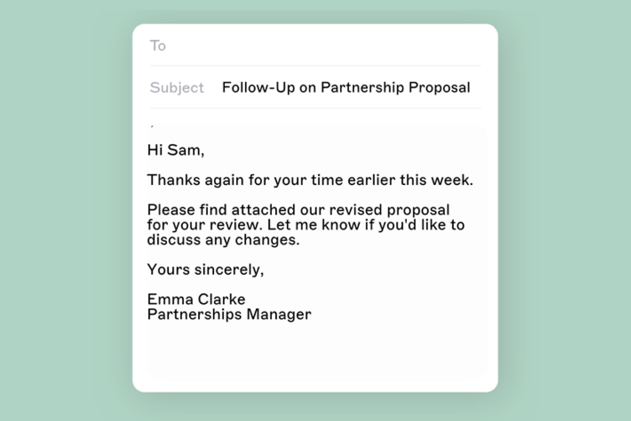Place cursor on "Hi Sam," greeting line
Viewport: 631px width, 421px height.
tap(176, 150)
